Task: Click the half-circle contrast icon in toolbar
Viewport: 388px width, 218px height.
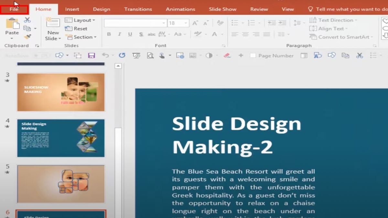Action: coord(209,56)
